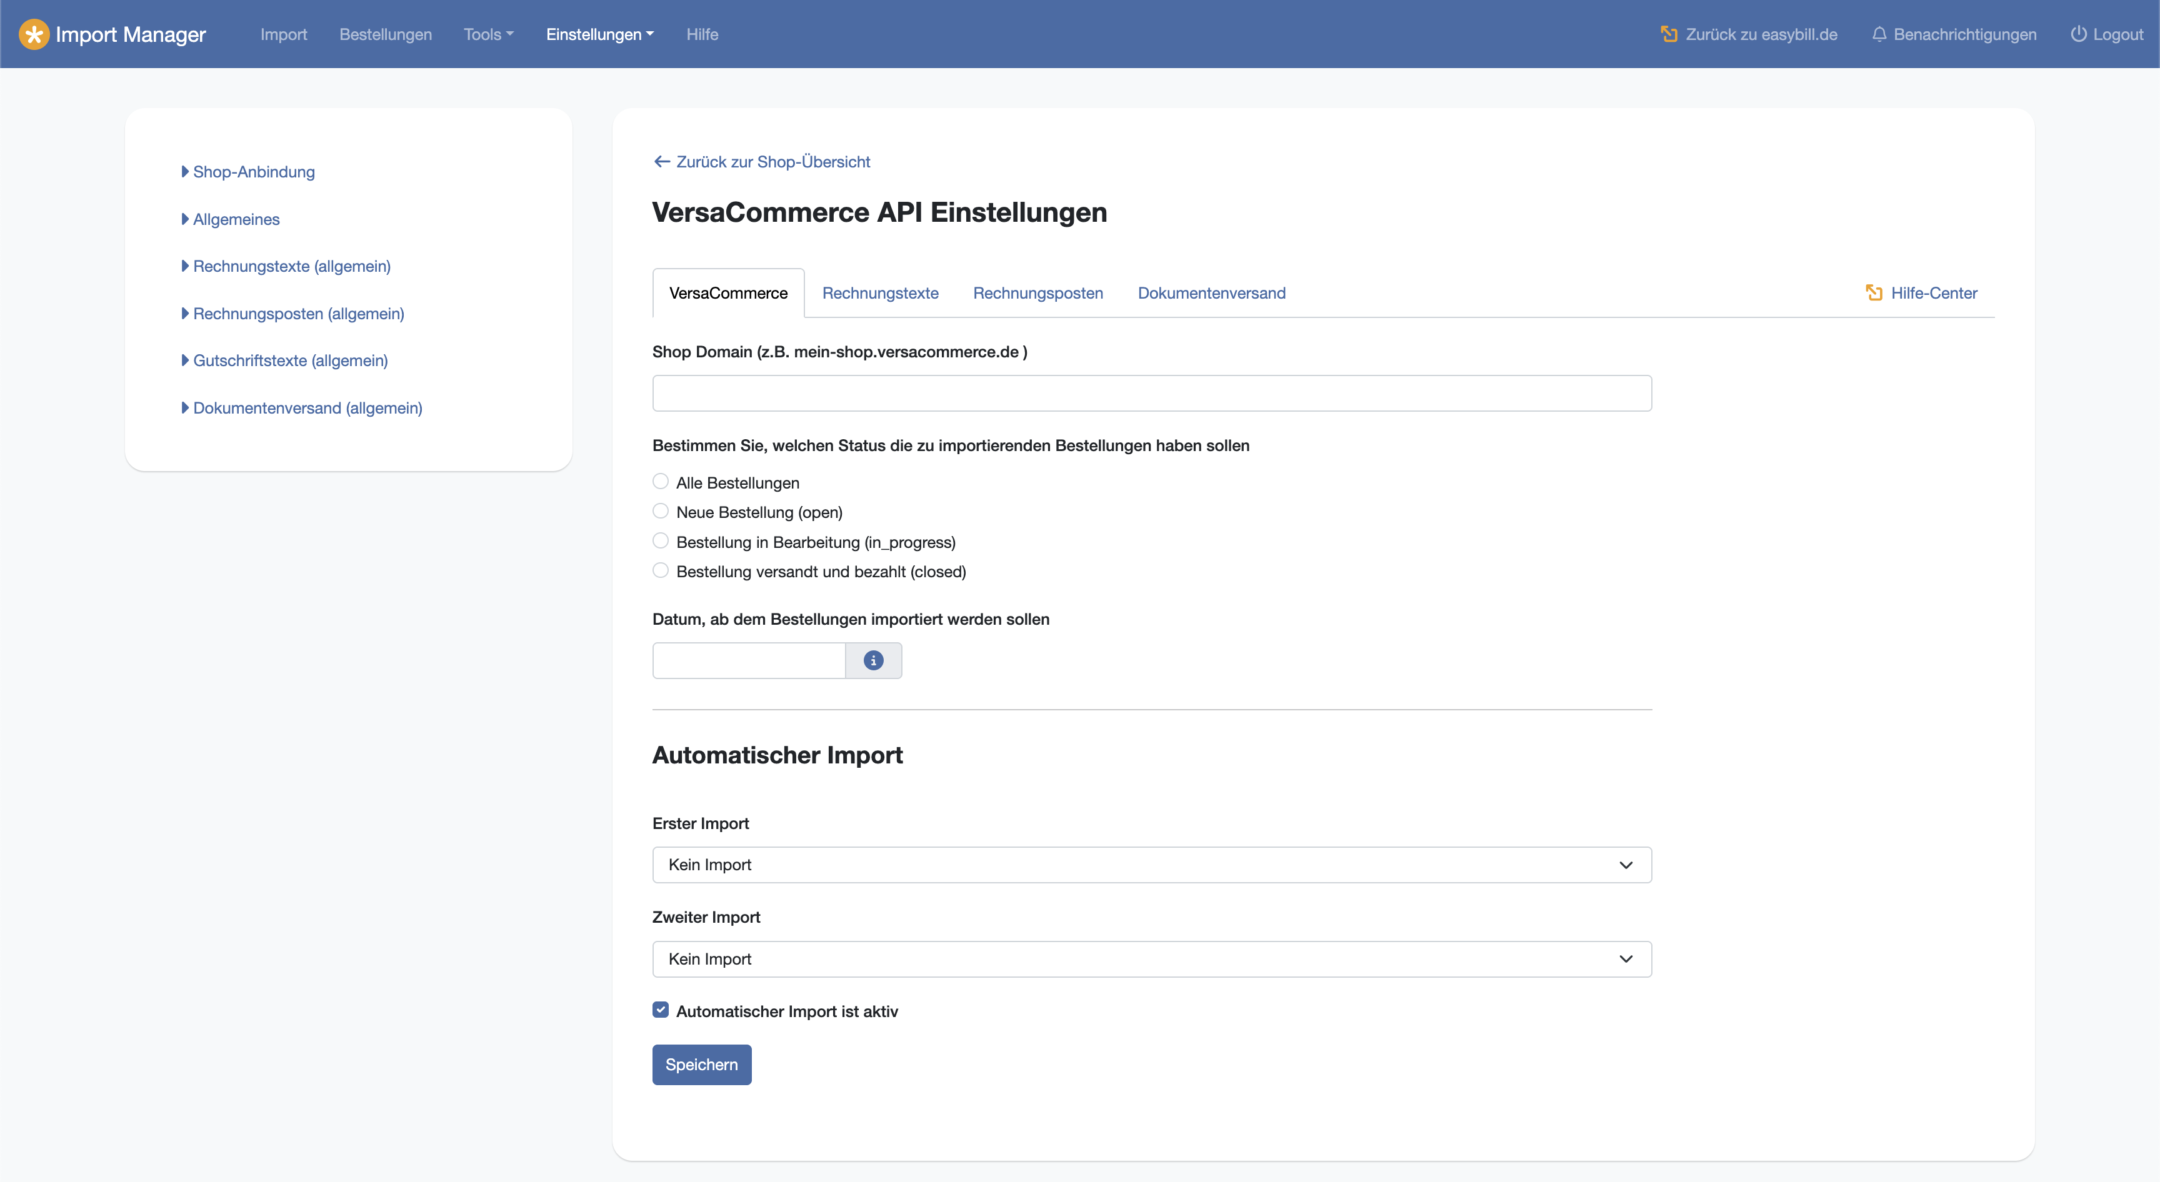Click the VersaCommerce API Einstellungen heading

tap(879, 212)
